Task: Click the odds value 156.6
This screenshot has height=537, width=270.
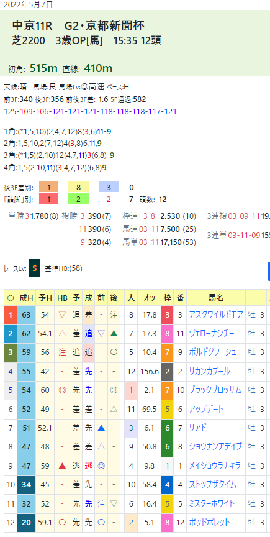Action: click(x=150, y=371)
